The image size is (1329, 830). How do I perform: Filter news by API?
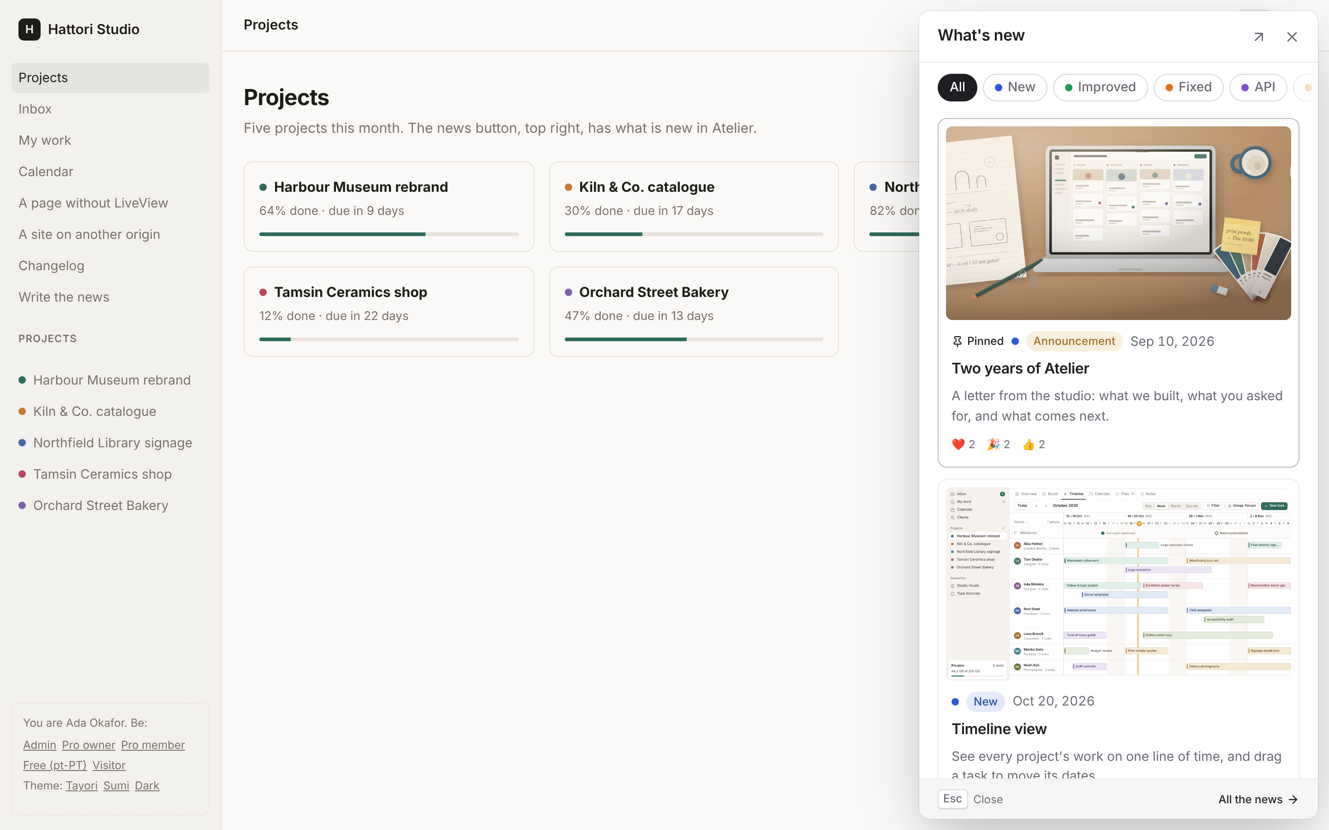pos(1257,87)
